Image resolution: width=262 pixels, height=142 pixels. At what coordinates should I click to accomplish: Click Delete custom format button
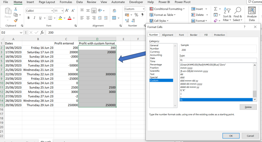click(x=248, y=107)
